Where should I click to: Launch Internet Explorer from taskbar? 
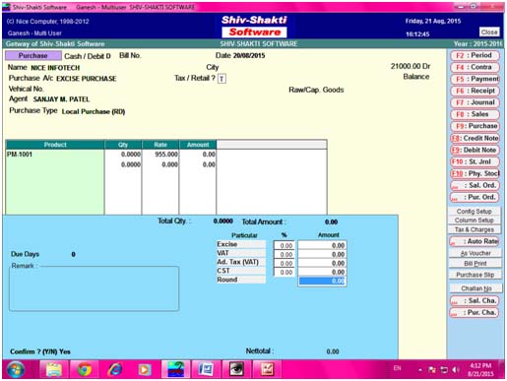click(114, 369)
